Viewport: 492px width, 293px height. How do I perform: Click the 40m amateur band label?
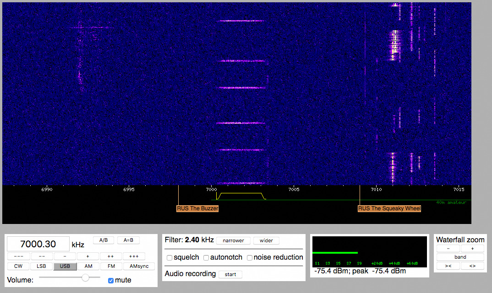451,202
